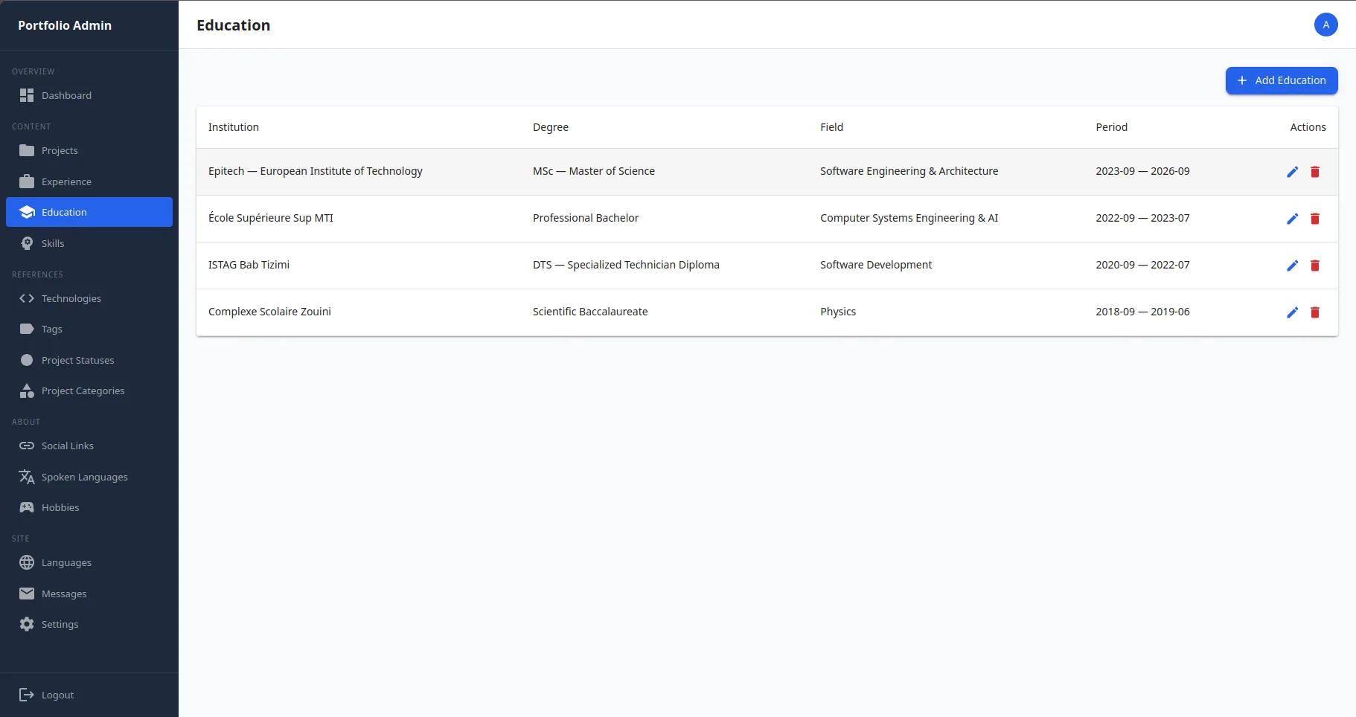The width and height of the screenshot is (1356, 717).
Task: Select Skills in the sidebar
Action: coord(89,243)
